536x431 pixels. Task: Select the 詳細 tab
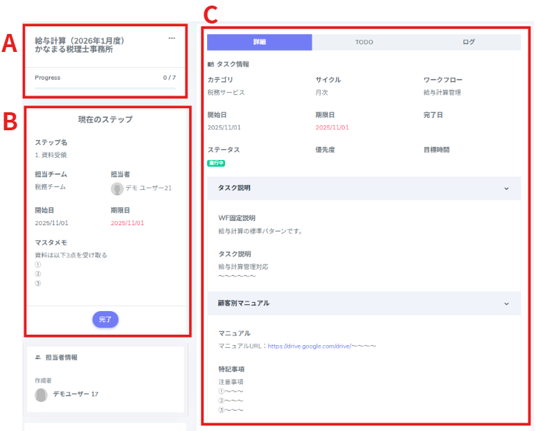point(259,42)
